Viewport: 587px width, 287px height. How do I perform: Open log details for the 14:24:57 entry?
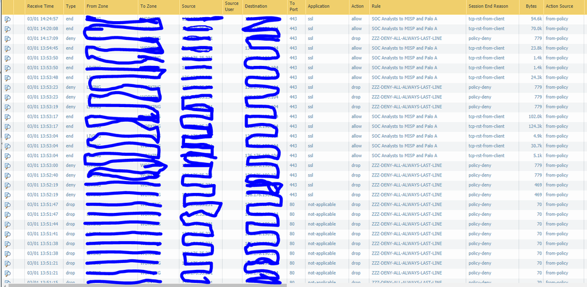(8, 19)
